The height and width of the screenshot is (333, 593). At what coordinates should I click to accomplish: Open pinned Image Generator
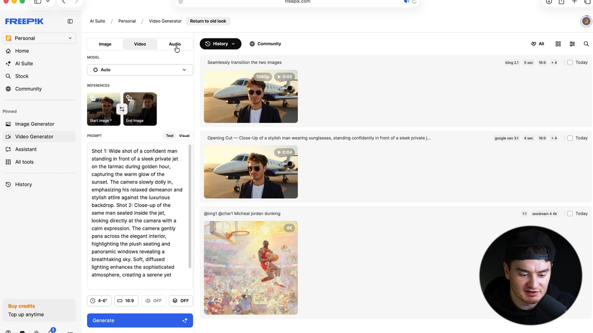[34, 124]
